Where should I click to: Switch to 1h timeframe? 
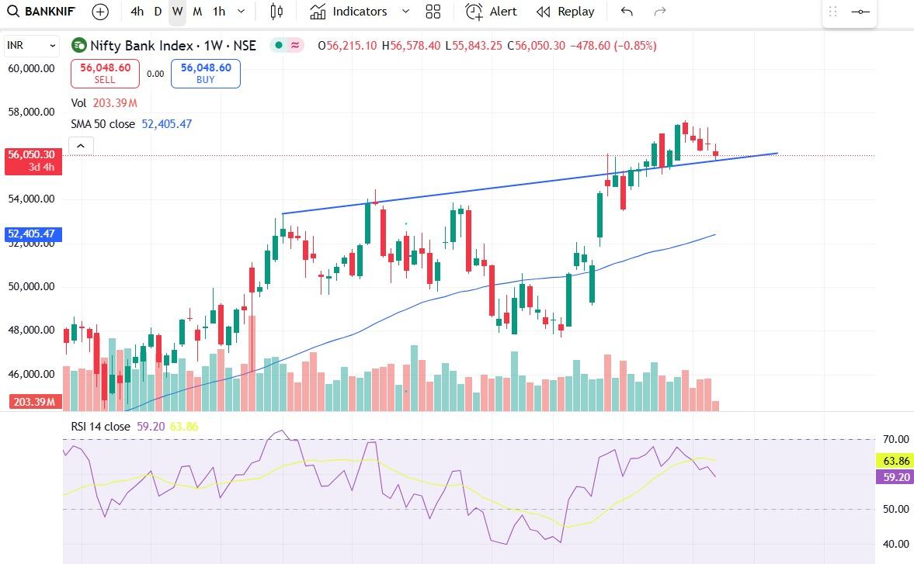tap(219, 12)
